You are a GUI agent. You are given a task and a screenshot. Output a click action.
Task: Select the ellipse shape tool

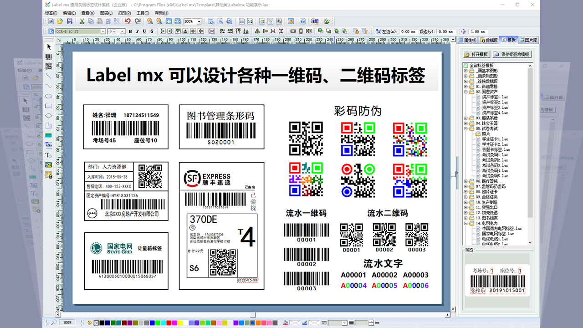(x=49, y=96)
